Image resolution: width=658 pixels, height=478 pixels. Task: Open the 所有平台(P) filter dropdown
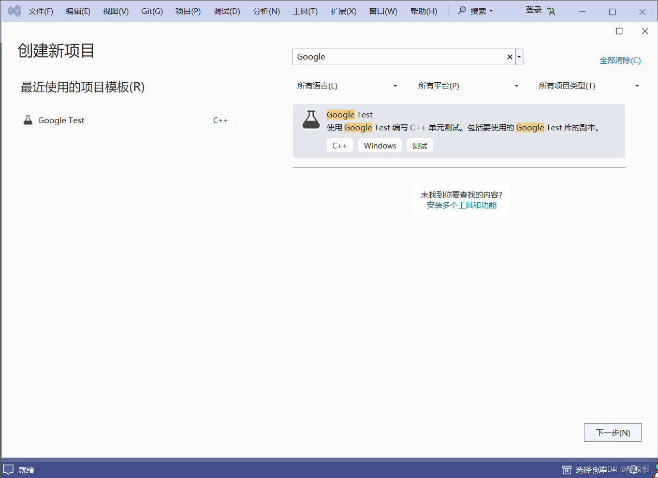pos(468,86)
